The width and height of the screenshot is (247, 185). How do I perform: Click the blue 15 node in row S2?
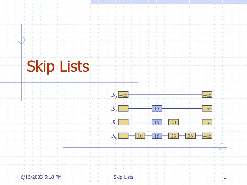tap(157, 108)
